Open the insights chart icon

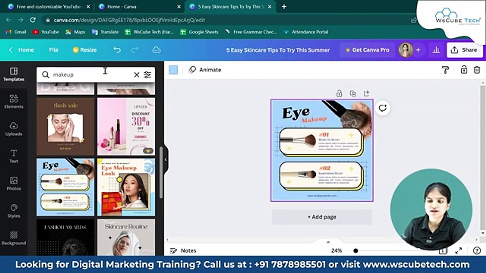[436, 50]
